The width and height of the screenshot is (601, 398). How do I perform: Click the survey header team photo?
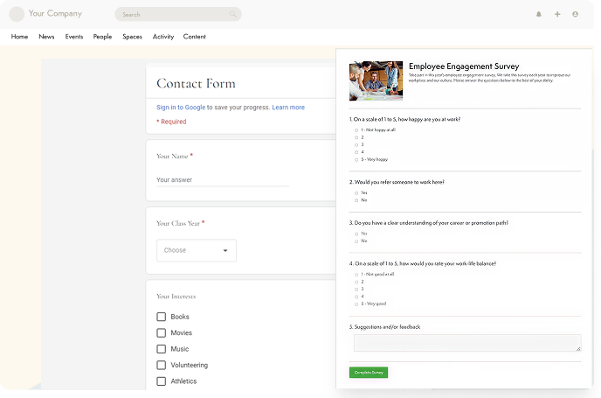(376, 80)
